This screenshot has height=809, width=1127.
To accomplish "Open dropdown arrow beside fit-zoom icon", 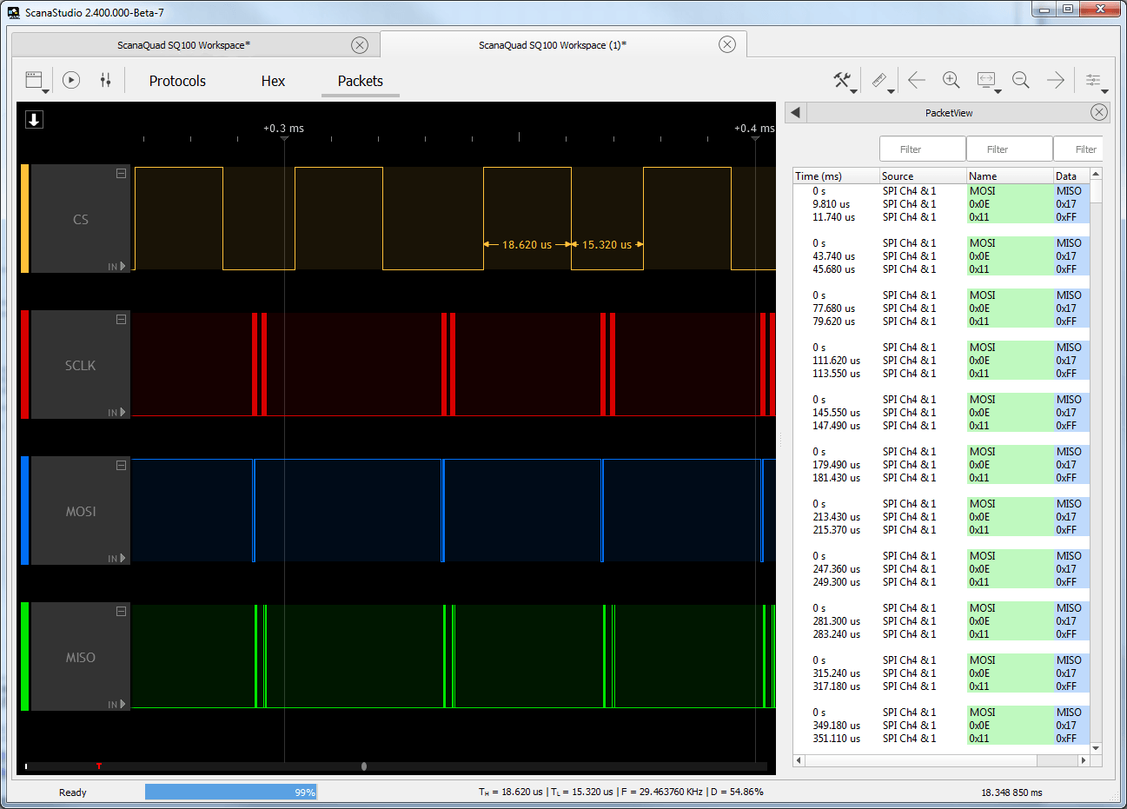I will tap(998, 91).
